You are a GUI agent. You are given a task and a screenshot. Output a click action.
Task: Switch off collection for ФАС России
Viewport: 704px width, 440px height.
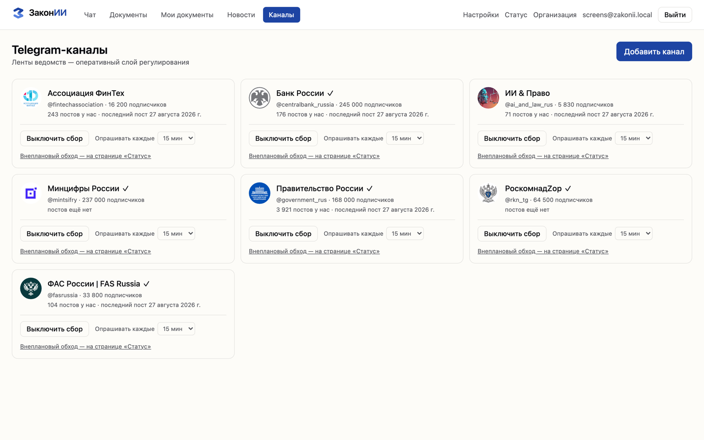point(55,329)
